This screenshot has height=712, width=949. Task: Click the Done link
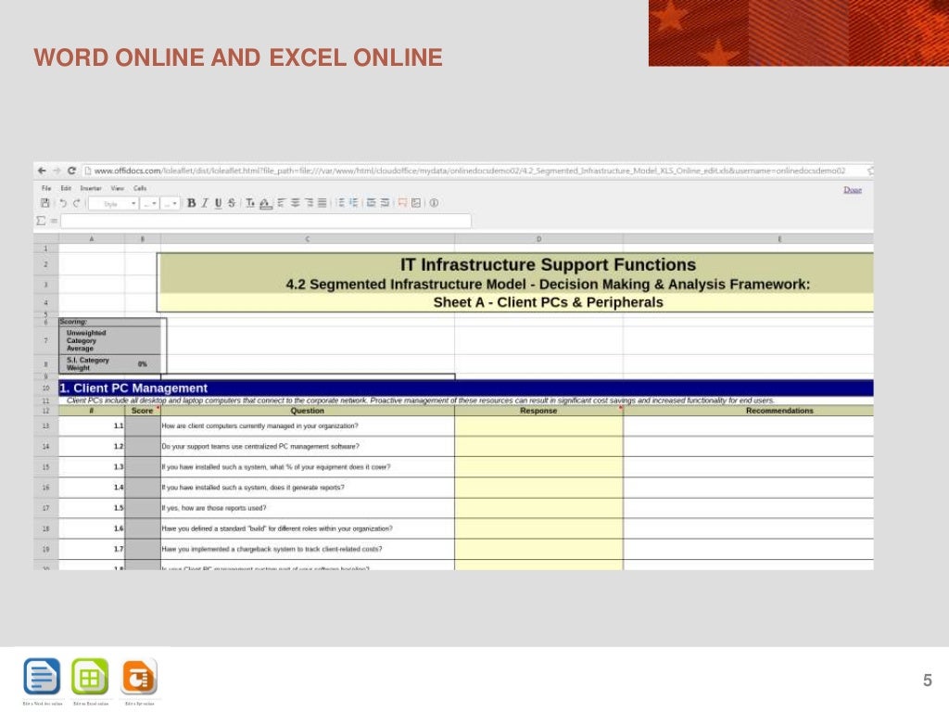coord(853,189)
